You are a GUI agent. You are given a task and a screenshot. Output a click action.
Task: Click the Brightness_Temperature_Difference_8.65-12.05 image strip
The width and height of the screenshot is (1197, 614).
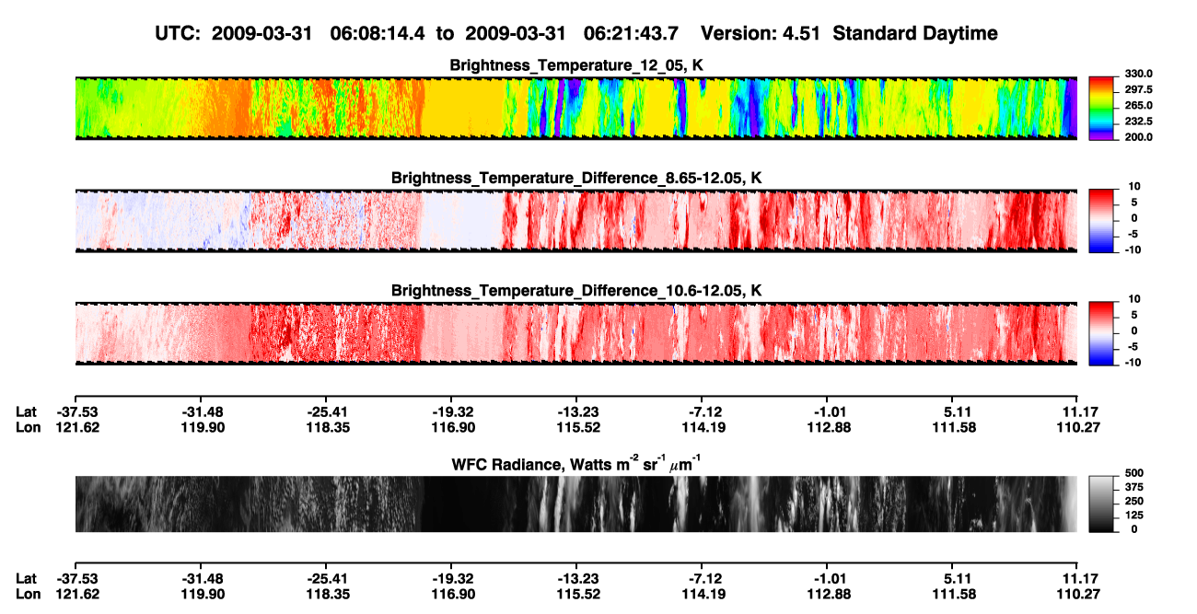point(575,220)
